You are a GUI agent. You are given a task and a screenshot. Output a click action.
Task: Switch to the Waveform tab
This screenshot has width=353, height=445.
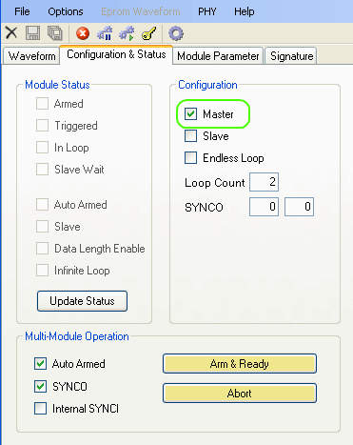click(x=31, y=56)
